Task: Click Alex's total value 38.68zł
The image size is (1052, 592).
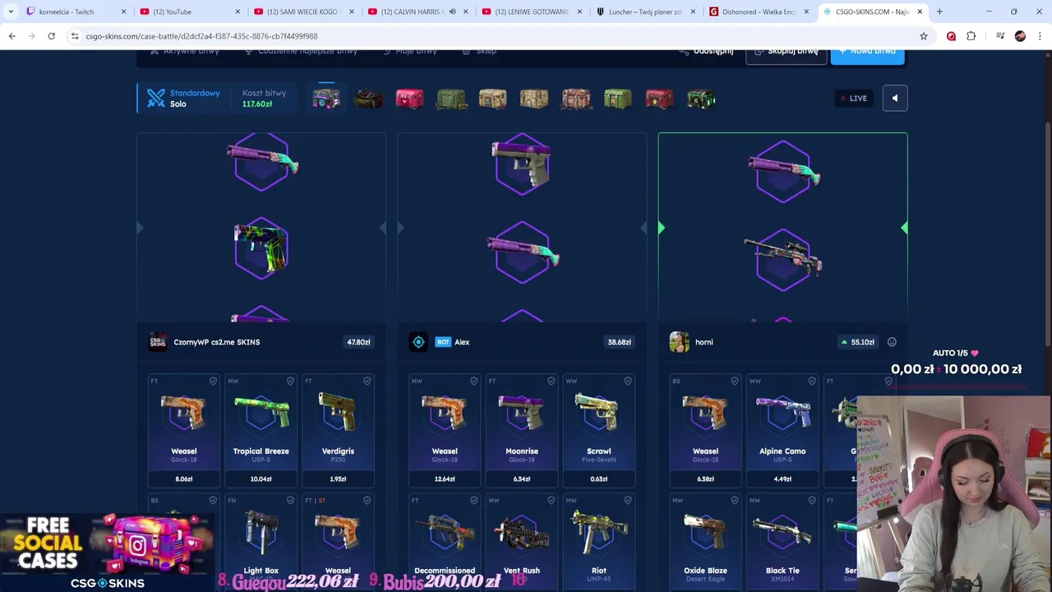Action: 619,342
